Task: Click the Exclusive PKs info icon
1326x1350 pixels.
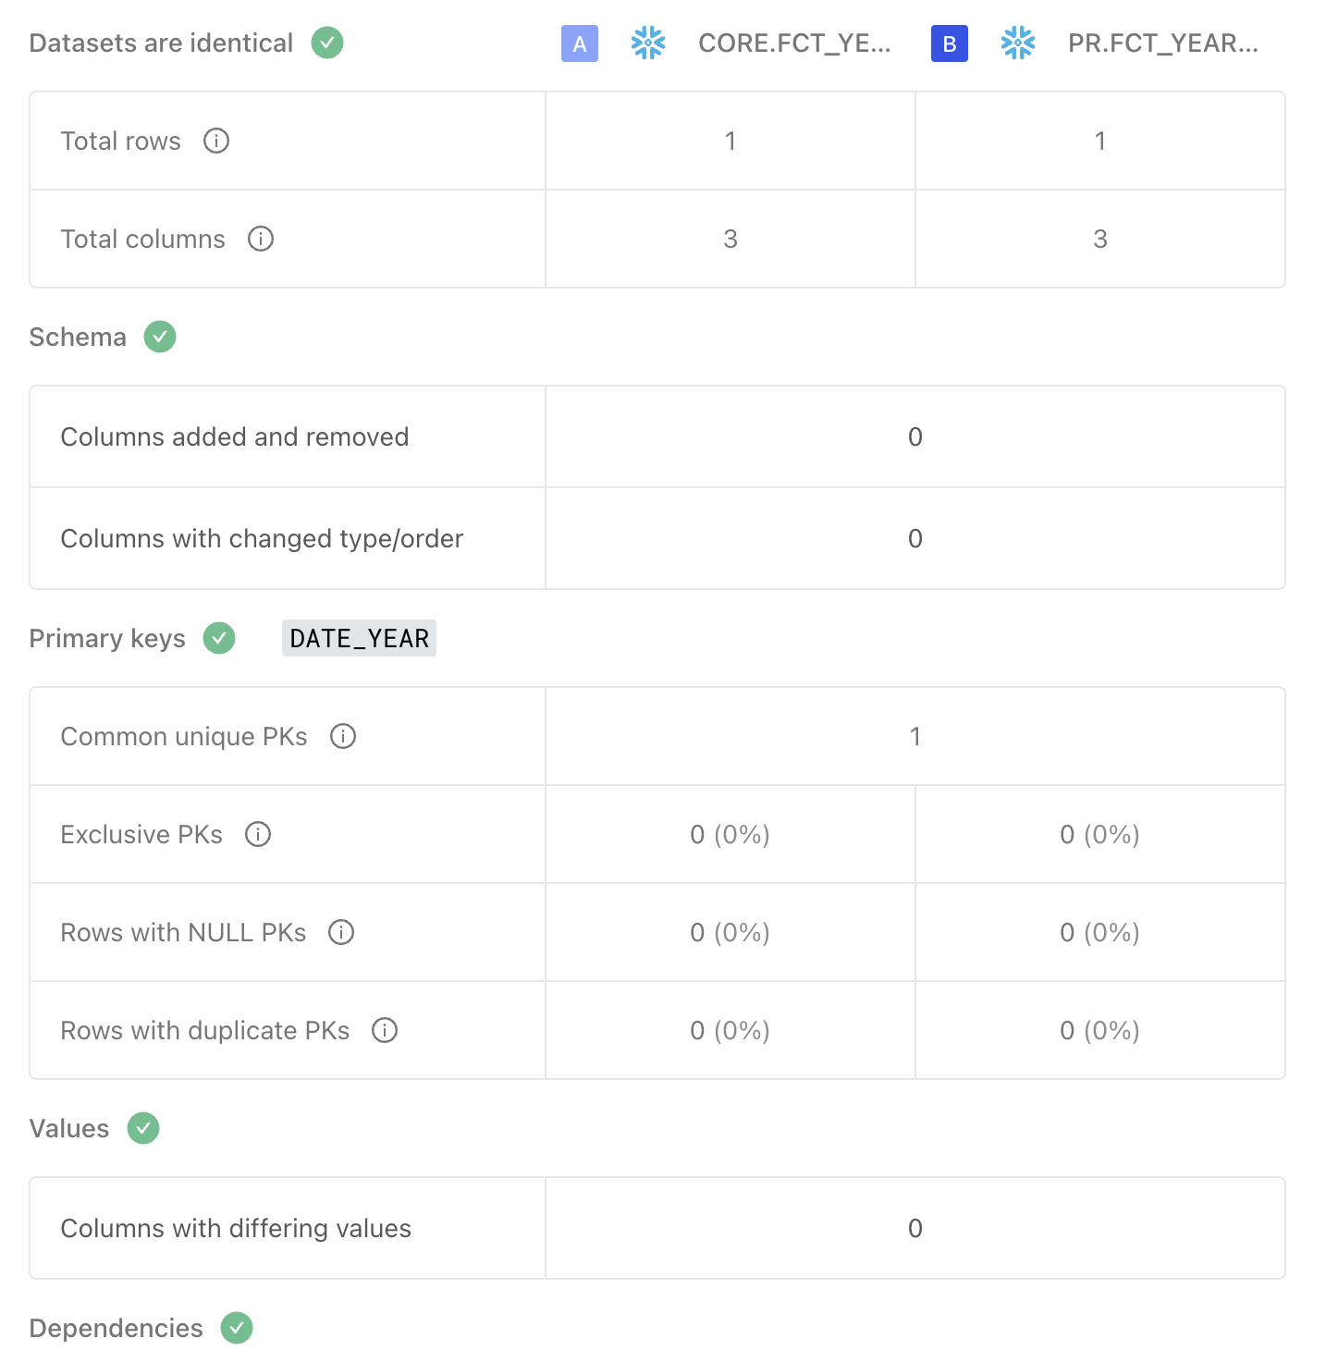Action: (x=258, y=834)
